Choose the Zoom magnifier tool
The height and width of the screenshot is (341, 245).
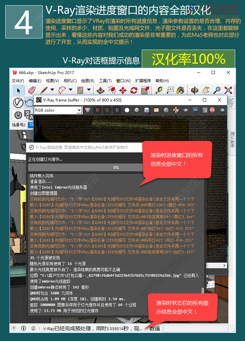click(x=217, y=90)
